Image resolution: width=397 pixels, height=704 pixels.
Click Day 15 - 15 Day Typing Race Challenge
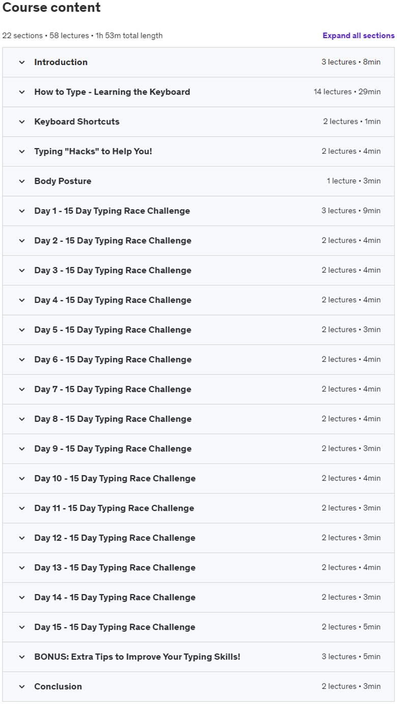pos(115,627)
